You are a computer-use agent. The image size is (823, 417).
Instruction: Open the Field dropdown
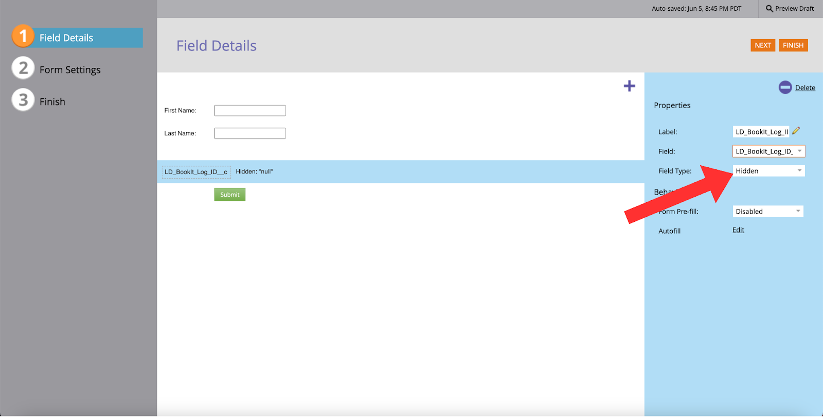(x=768, y=151)
